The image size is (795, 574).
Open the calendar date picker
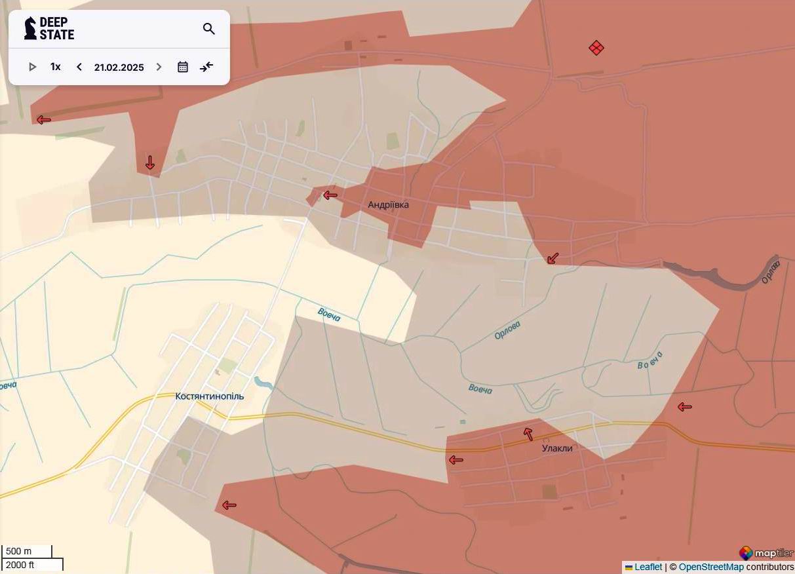(x=182, y=66)
